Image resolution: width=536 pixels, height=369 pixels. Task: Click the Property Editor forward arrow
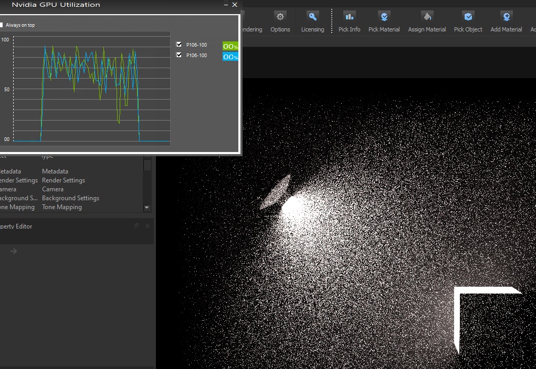[14, 251]
